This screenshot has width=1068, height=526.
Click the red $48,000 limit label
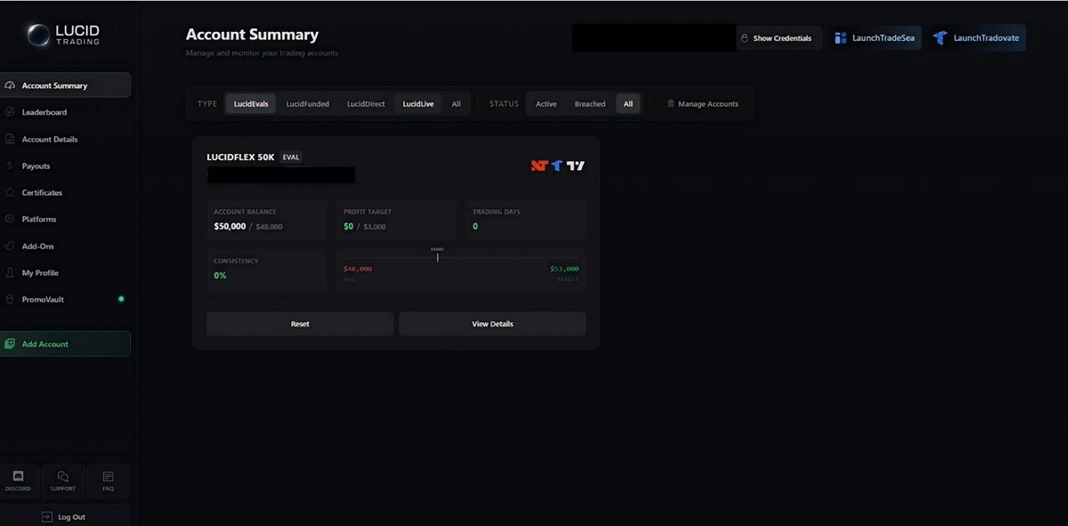pos(358,268)
